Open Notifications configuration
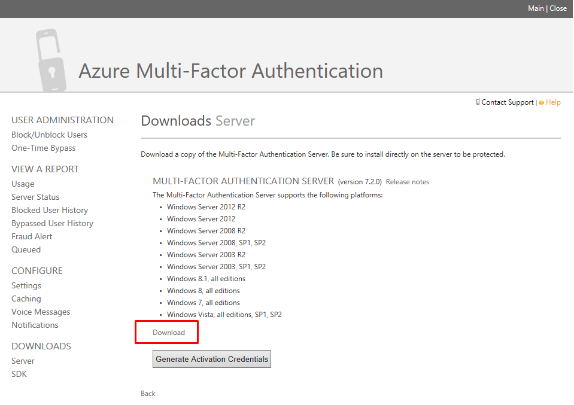Viewport: 574px width, 405px height. pyautogui.click(x=35, y=325)
